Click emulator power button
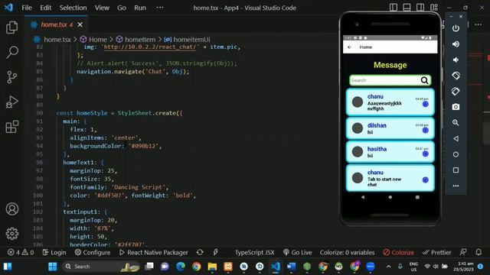Image resolution: width=490 pixels, height=275 pixels. (x=456, y=28)
